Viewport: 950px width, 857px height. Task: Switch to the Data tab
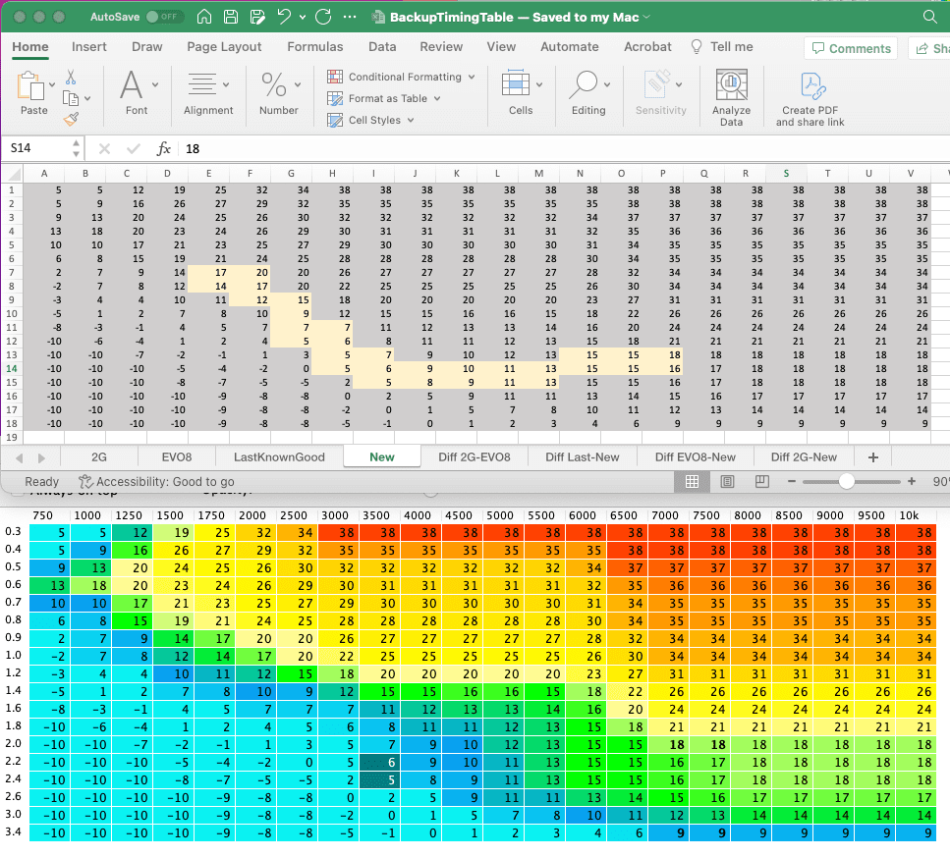(x=382, y=46)
